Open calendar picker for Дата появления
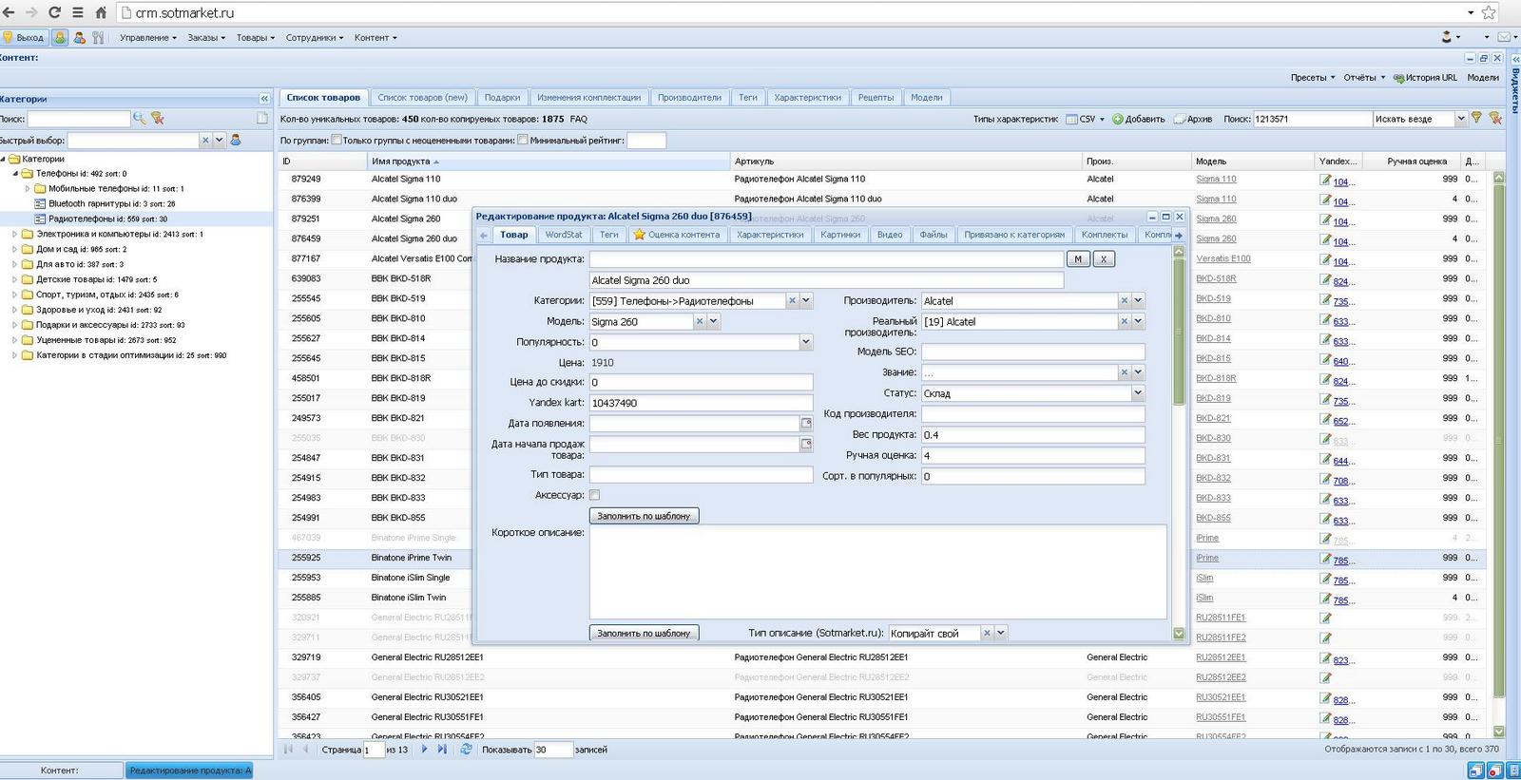Viewport: 1521px width, 780px height. [x=806, y=424]
